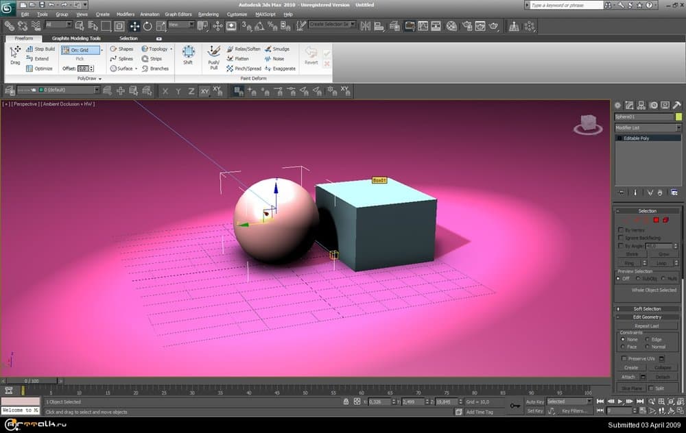Image resolution: width=686 pixels, height=433 pixels.
Task: Open the Rendering menu
Action: tap(208, 14)
